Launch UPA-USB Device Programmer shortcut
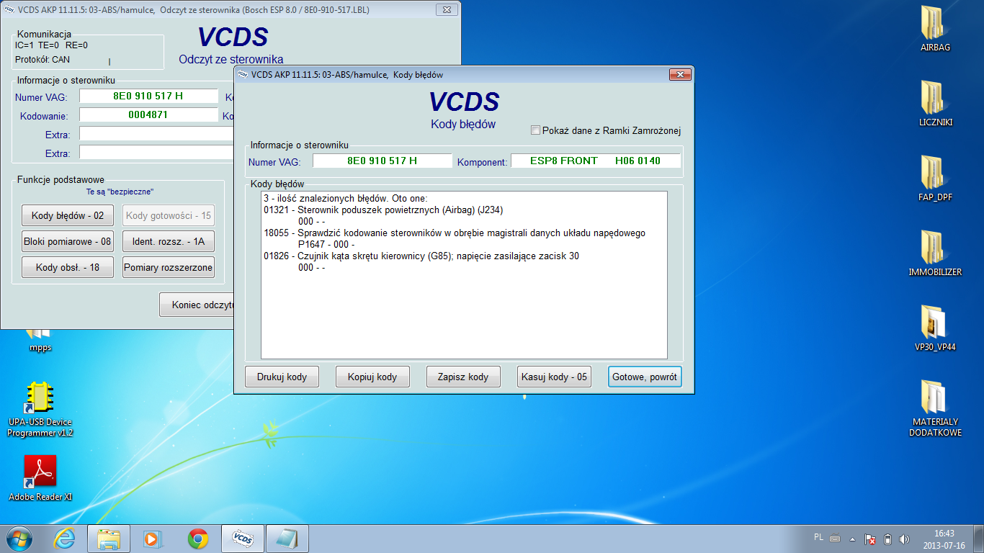This screenshot has height=553, width=984. [40, 409]
